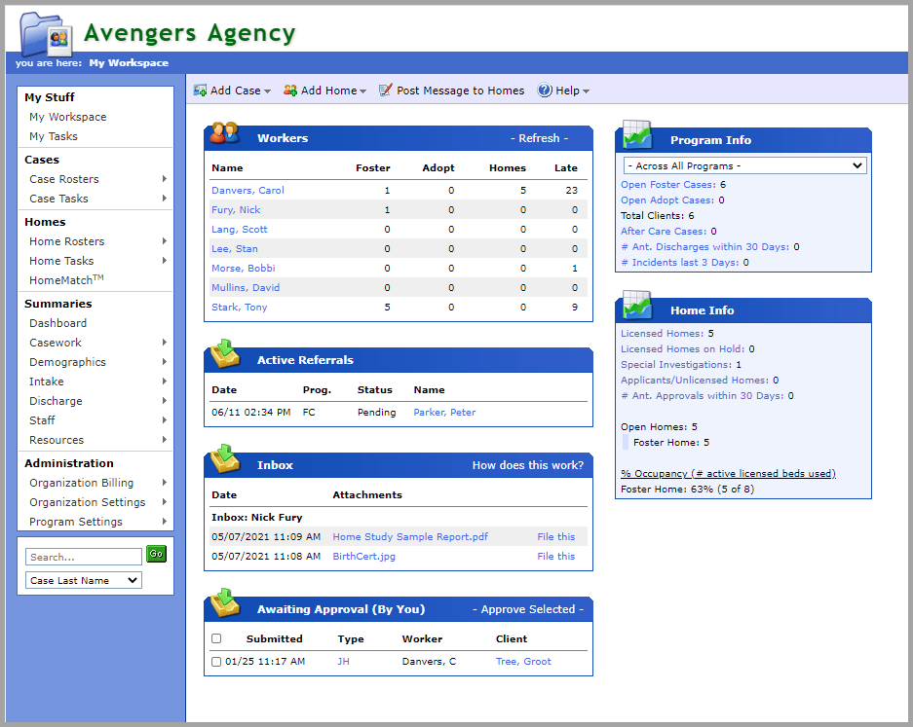Click the Add Home toolbar icon
This screenshot has width=913, height=727.
point(289,90)
